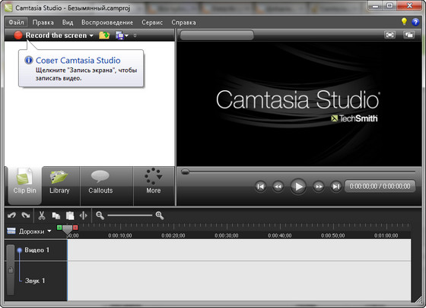
Task: Click the tracks list icon beside Дорожки
Action: coord(11,231)
